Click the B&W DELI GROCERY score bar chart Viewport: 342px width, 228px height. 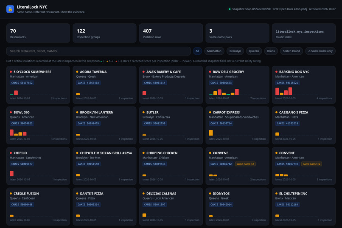224,92
